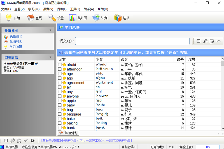Click the blue export Mp3 tip link
The height and width of the screenshot is (149, 224).
(87, 141)
